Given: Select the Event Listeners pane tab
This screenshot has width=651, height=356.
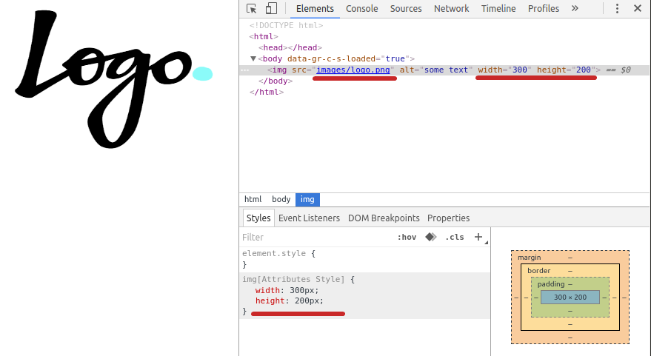Looking at the screenshot, I should pos(309,218).
